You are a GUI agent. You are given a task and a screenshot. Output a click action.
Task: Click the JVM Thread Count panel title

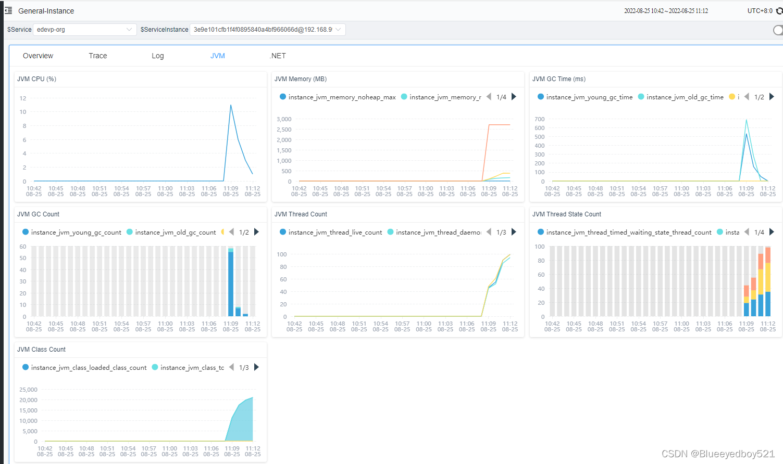coord(301,214)
